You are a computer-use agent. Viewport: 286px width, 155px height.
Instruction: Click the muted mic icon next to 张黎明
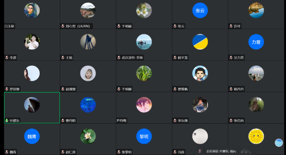click(119, 152)
